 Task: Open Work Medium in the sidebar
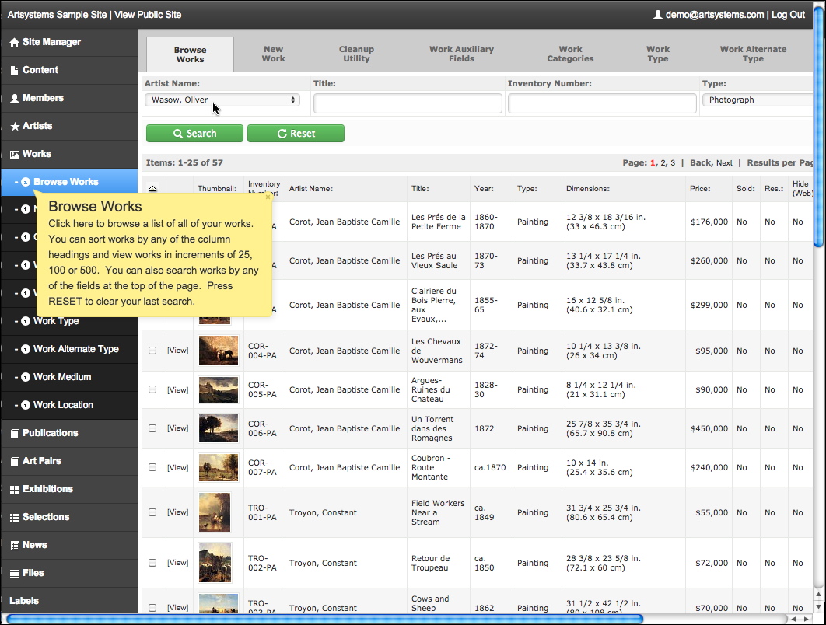62,377
